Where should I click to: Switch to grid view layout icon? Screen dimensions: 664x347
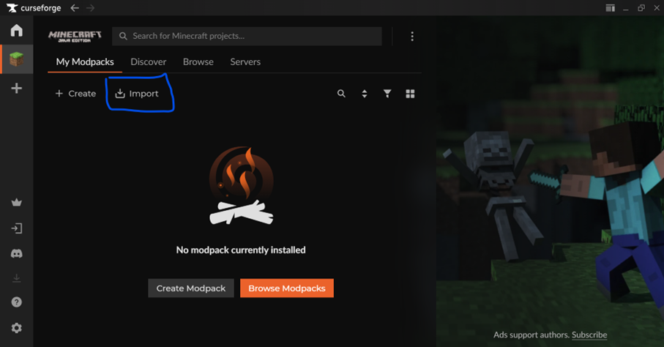click(410, 94)
